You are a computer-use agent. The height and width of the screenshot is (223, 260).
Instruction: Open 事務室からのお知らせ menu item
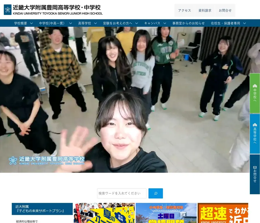point(188,23)
